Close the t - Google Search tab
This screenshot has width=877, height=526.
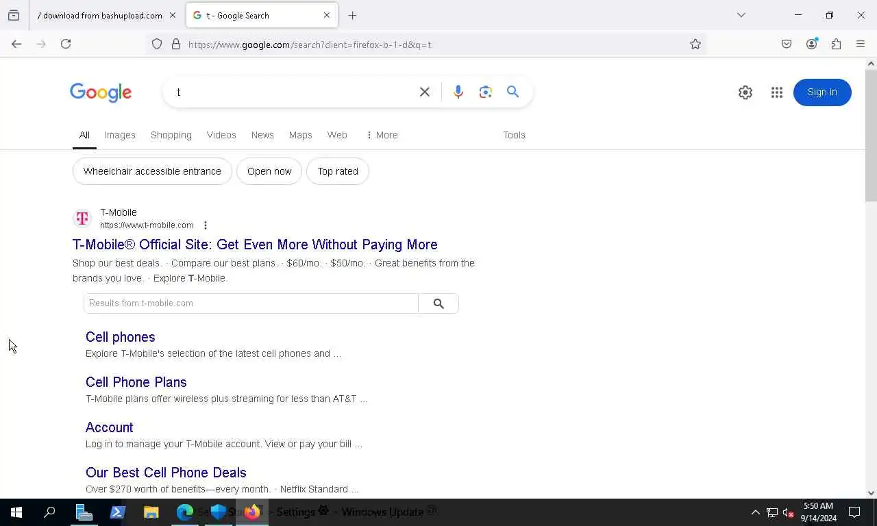point(326,15)
